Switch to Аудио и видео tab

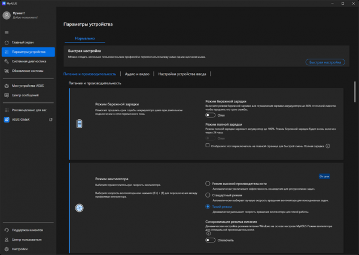click(137, 74)
